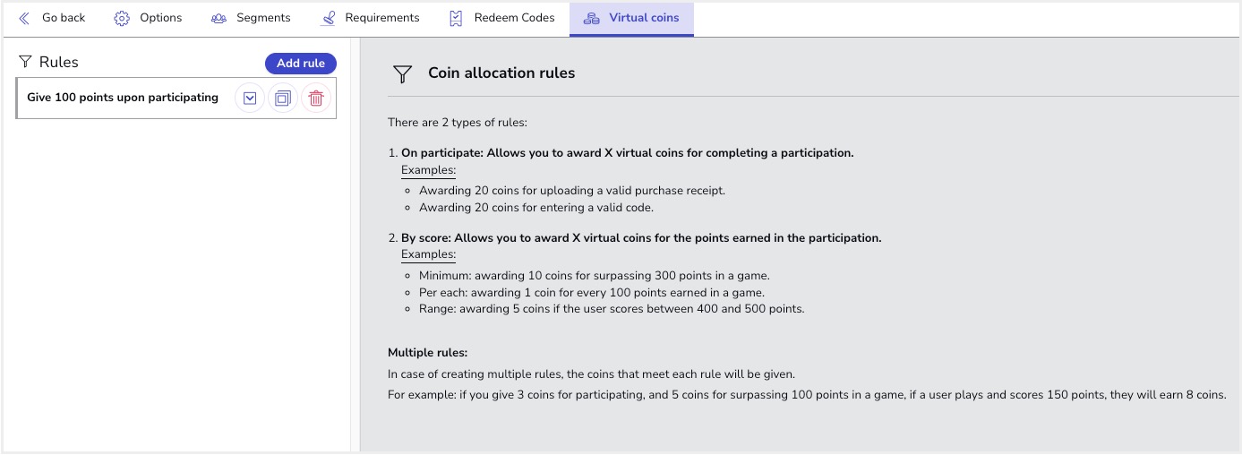The width and height of the screenshot is (1242, 455).
Task: Click the double-chevron Go back icon
Action: coord(24,18)
